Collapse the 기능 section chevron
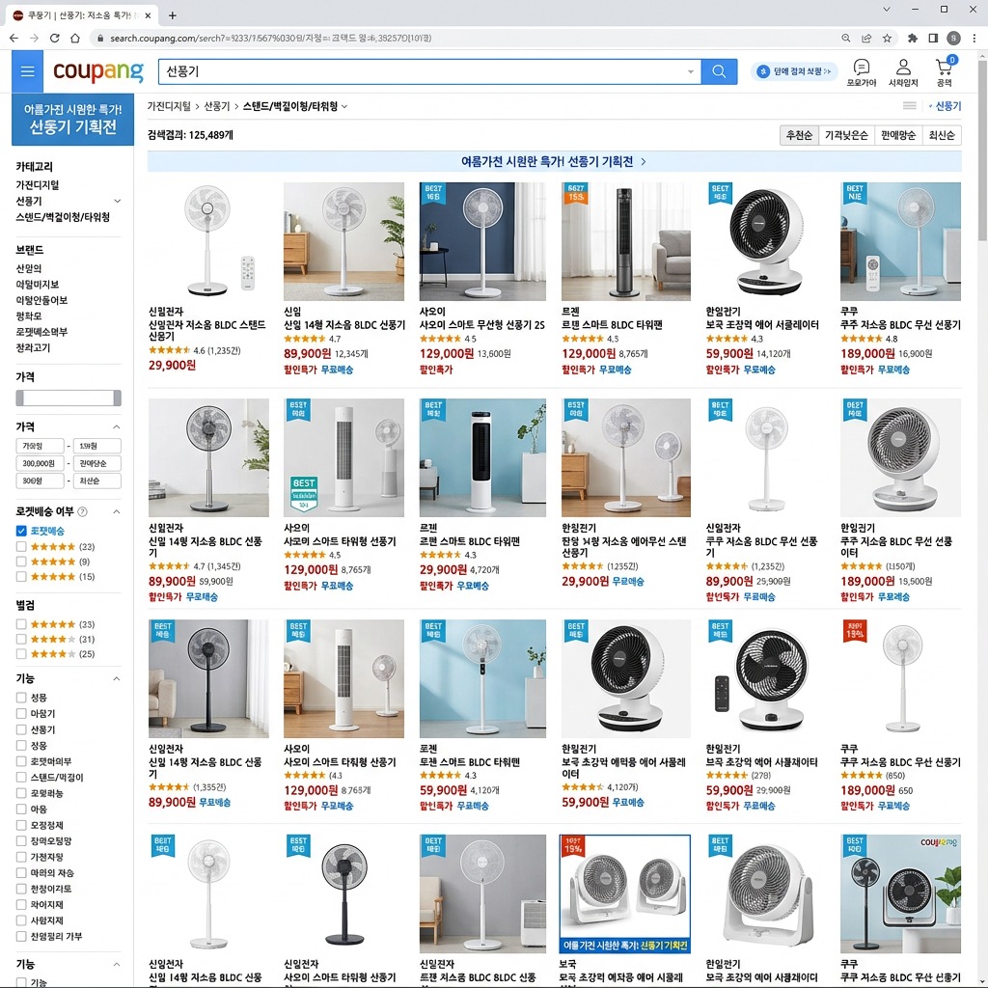Viewport: 988px width, 988px height. pos(116,678)
